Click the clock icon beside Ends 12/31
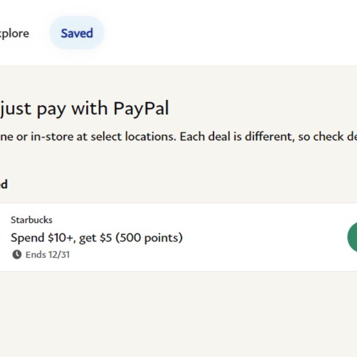 (17, 255)
